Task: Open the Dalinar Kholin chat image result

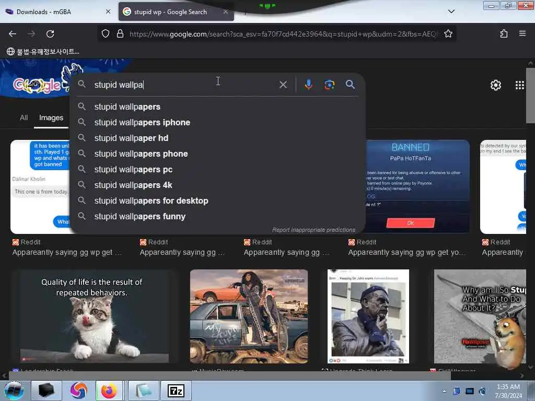Action: point(40,186)
